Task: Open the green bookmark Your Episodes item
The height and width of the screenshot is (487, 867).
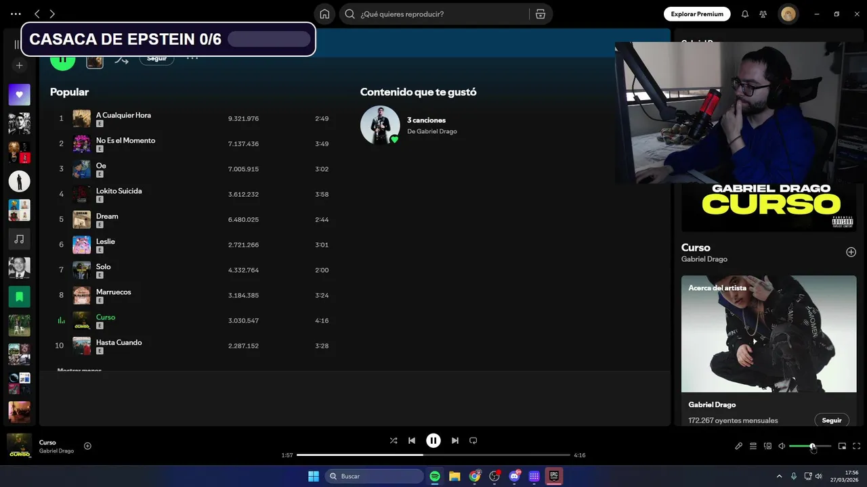Action: (20, 297)
